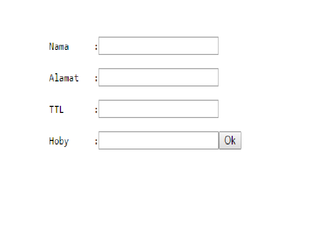Click the colon after the Nama label
Screen dimensions: 312x234
pos(96,47)
